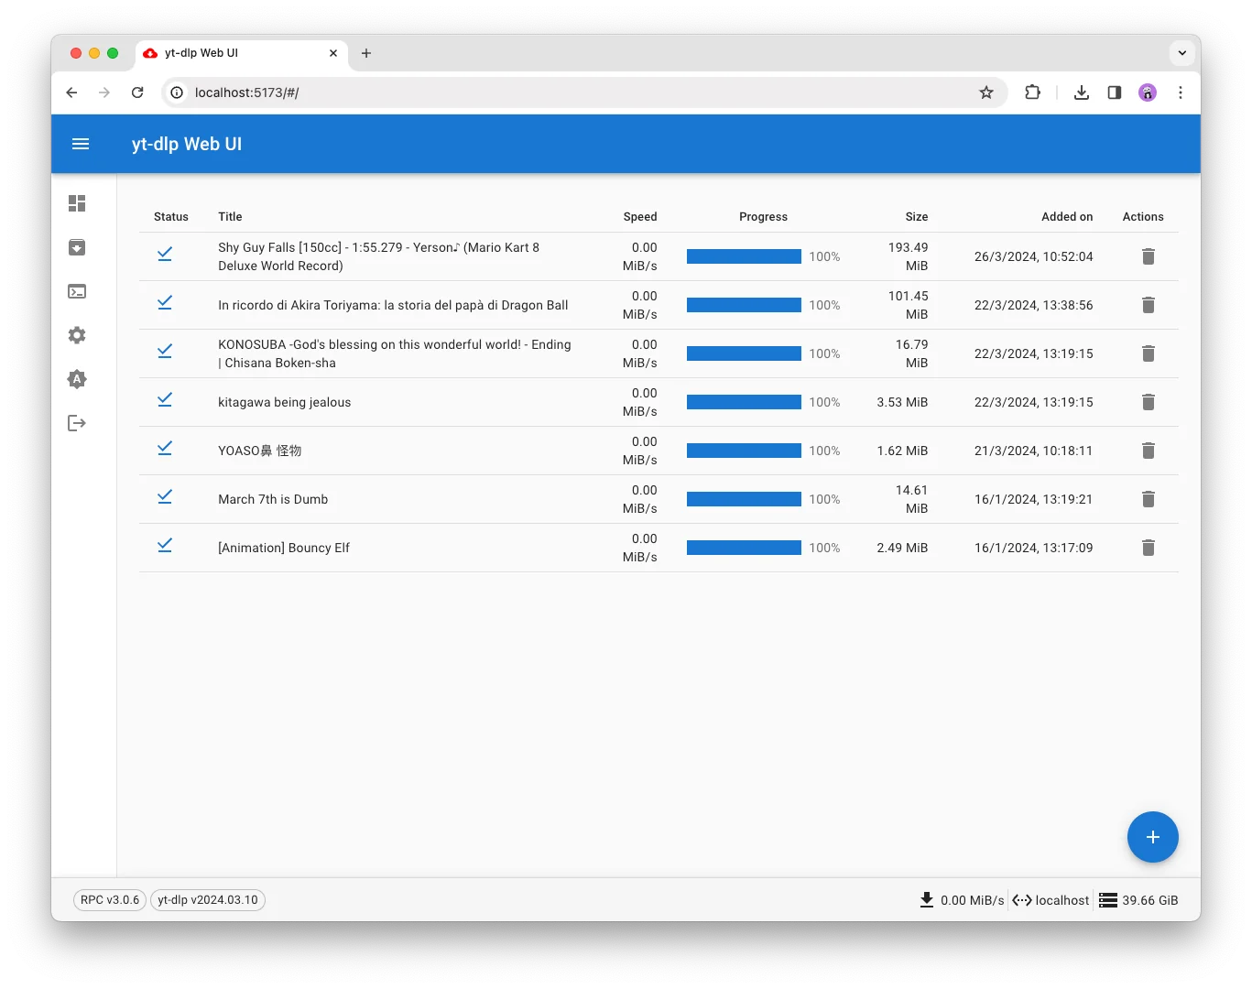Open the settings gear in the sidebar

(77, 335)
